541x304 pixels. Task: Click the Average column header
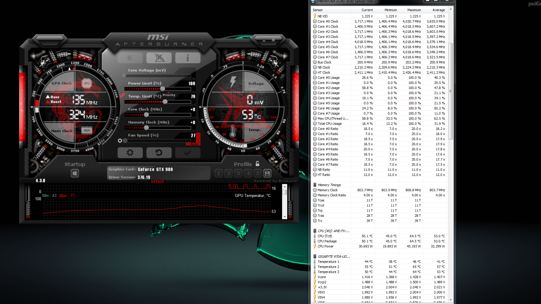tap(435, 10)
